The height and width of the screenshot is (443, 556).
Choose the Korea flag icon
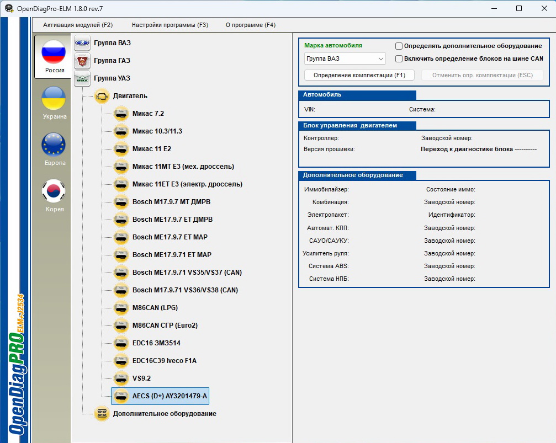pyautogui.click(x=54, y=191)
